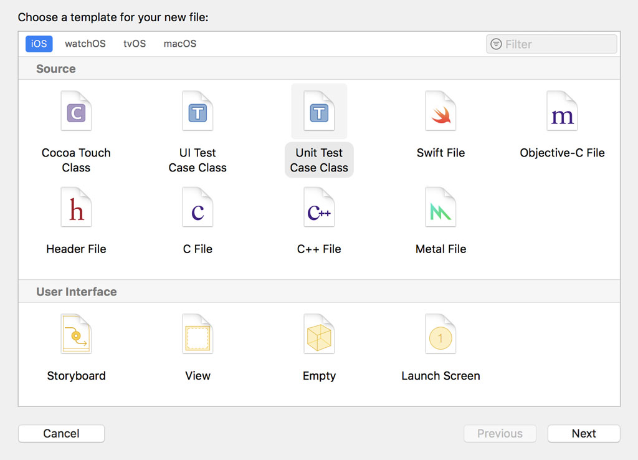The height and width of the screenshot is (460, 638).
Task: Choose the View interface template icon
Action: [198, 335]
